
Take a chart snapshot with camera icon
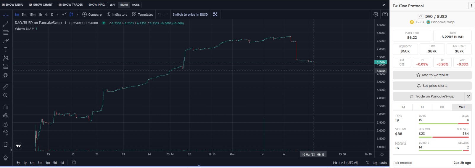(x=385, y=14)
